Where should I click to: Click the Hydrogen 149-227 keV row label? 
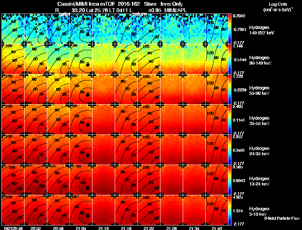[262, 30]
